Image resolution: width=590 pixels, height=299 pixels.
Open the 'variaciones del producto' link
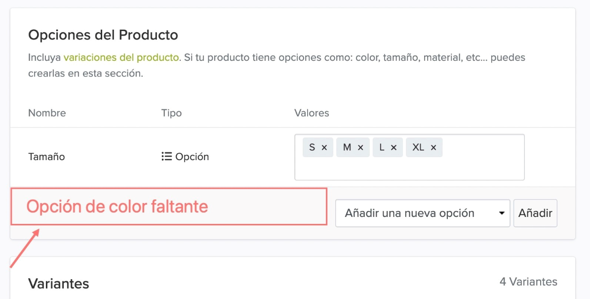click(x=120, y=57)
